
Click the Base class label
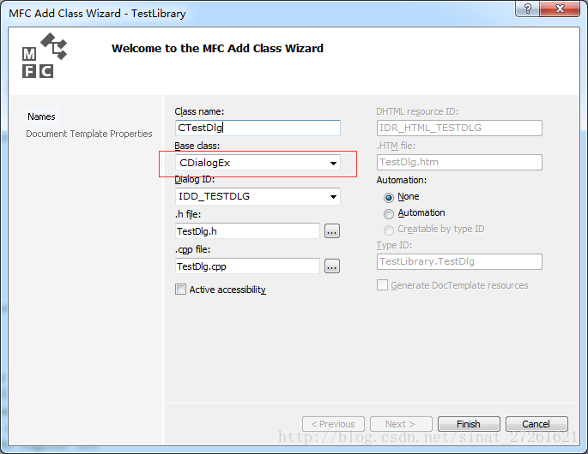(197, 146)
